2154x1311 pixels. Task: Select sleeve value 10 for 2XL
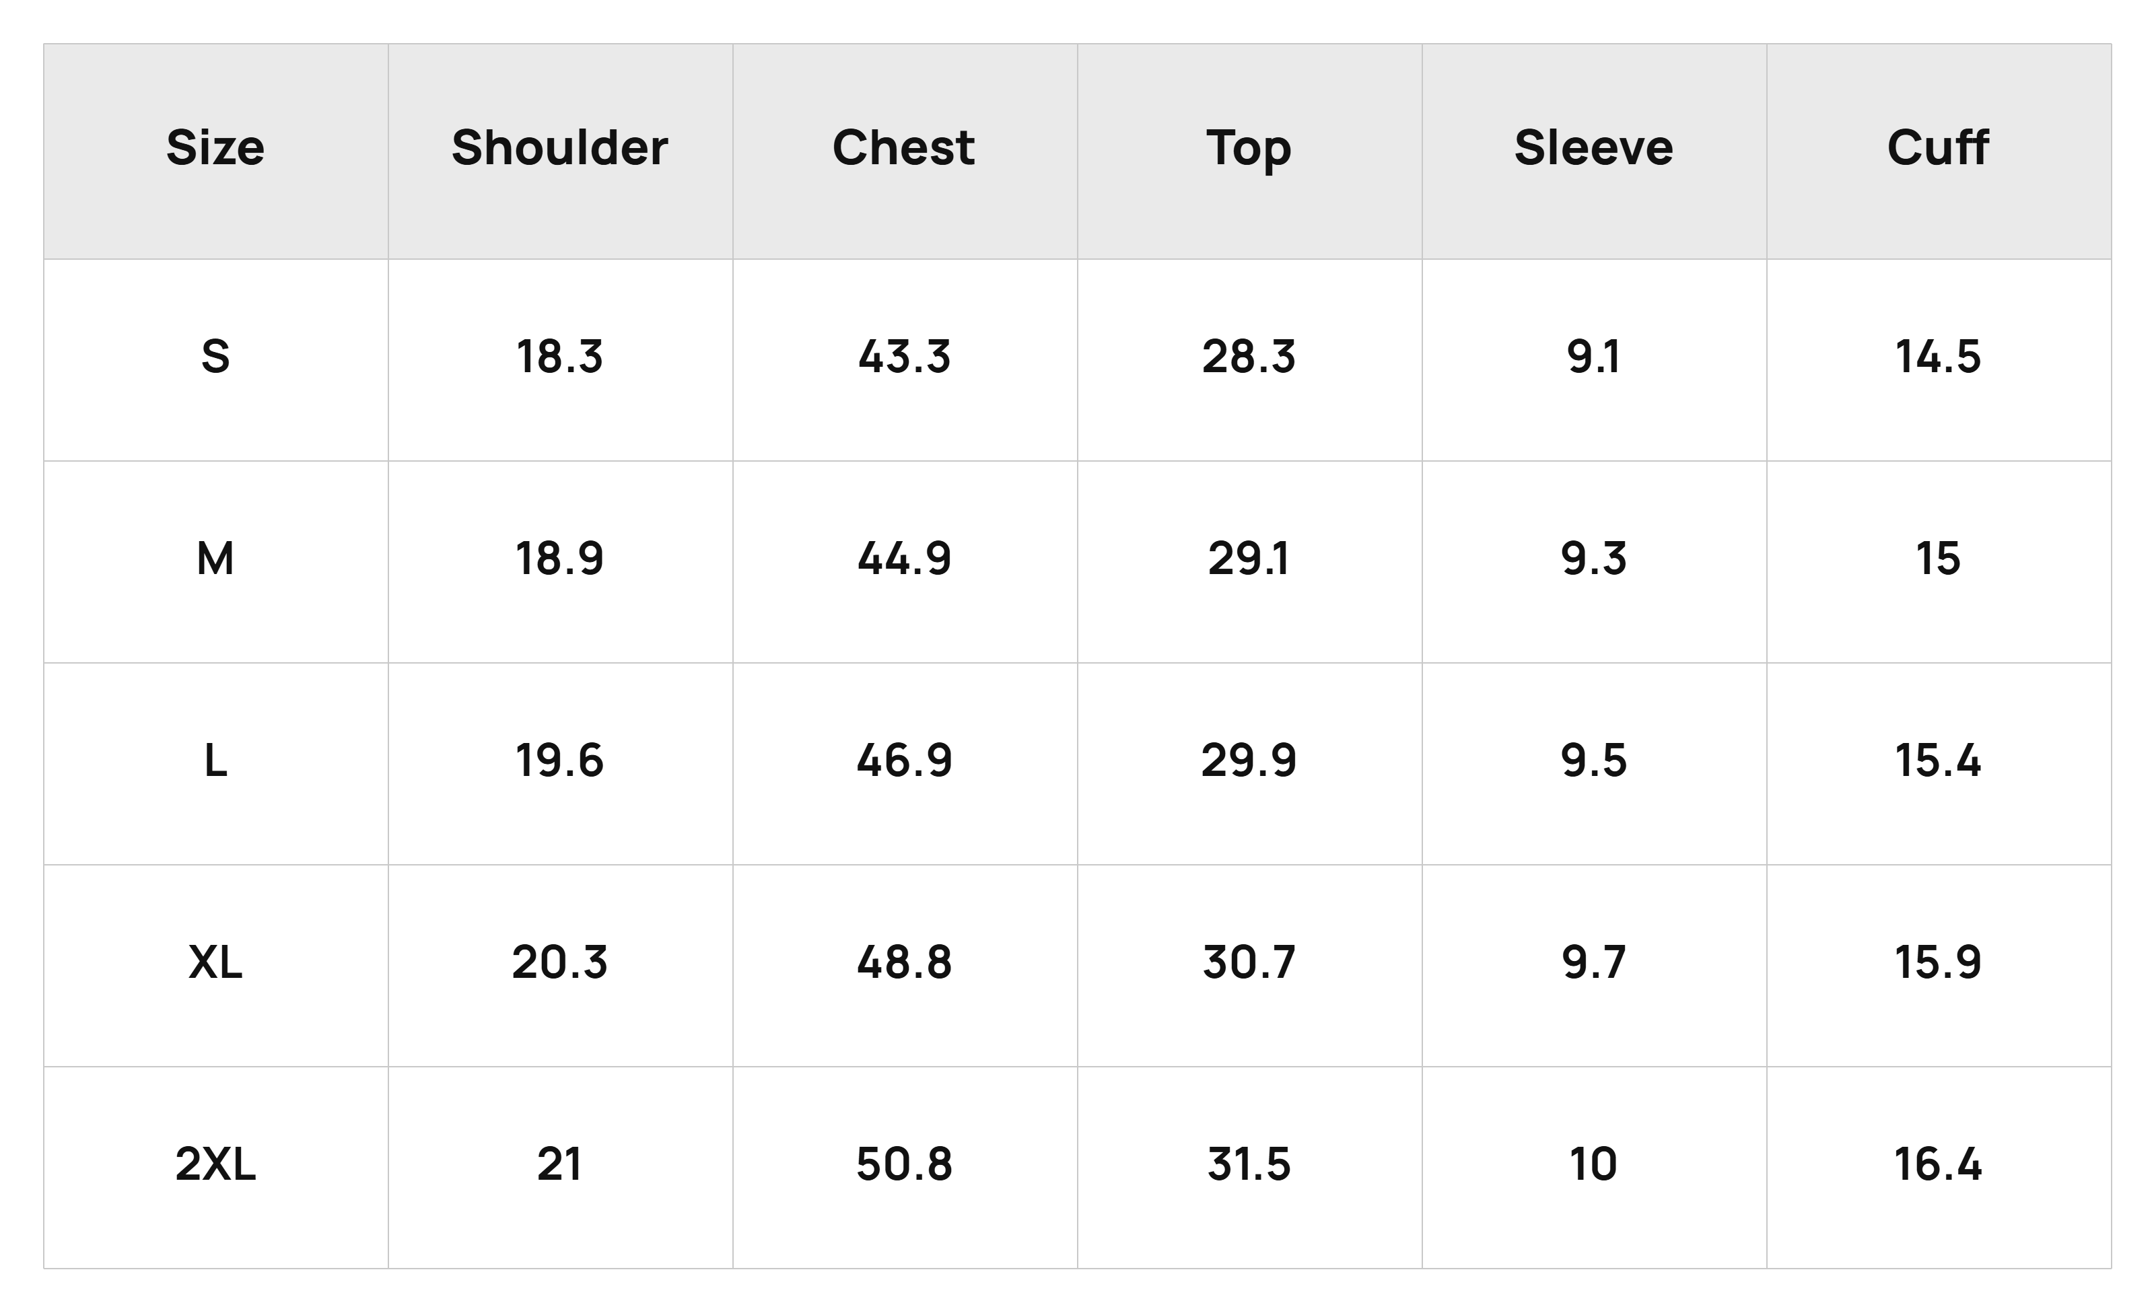(x=1594, y=1164)
